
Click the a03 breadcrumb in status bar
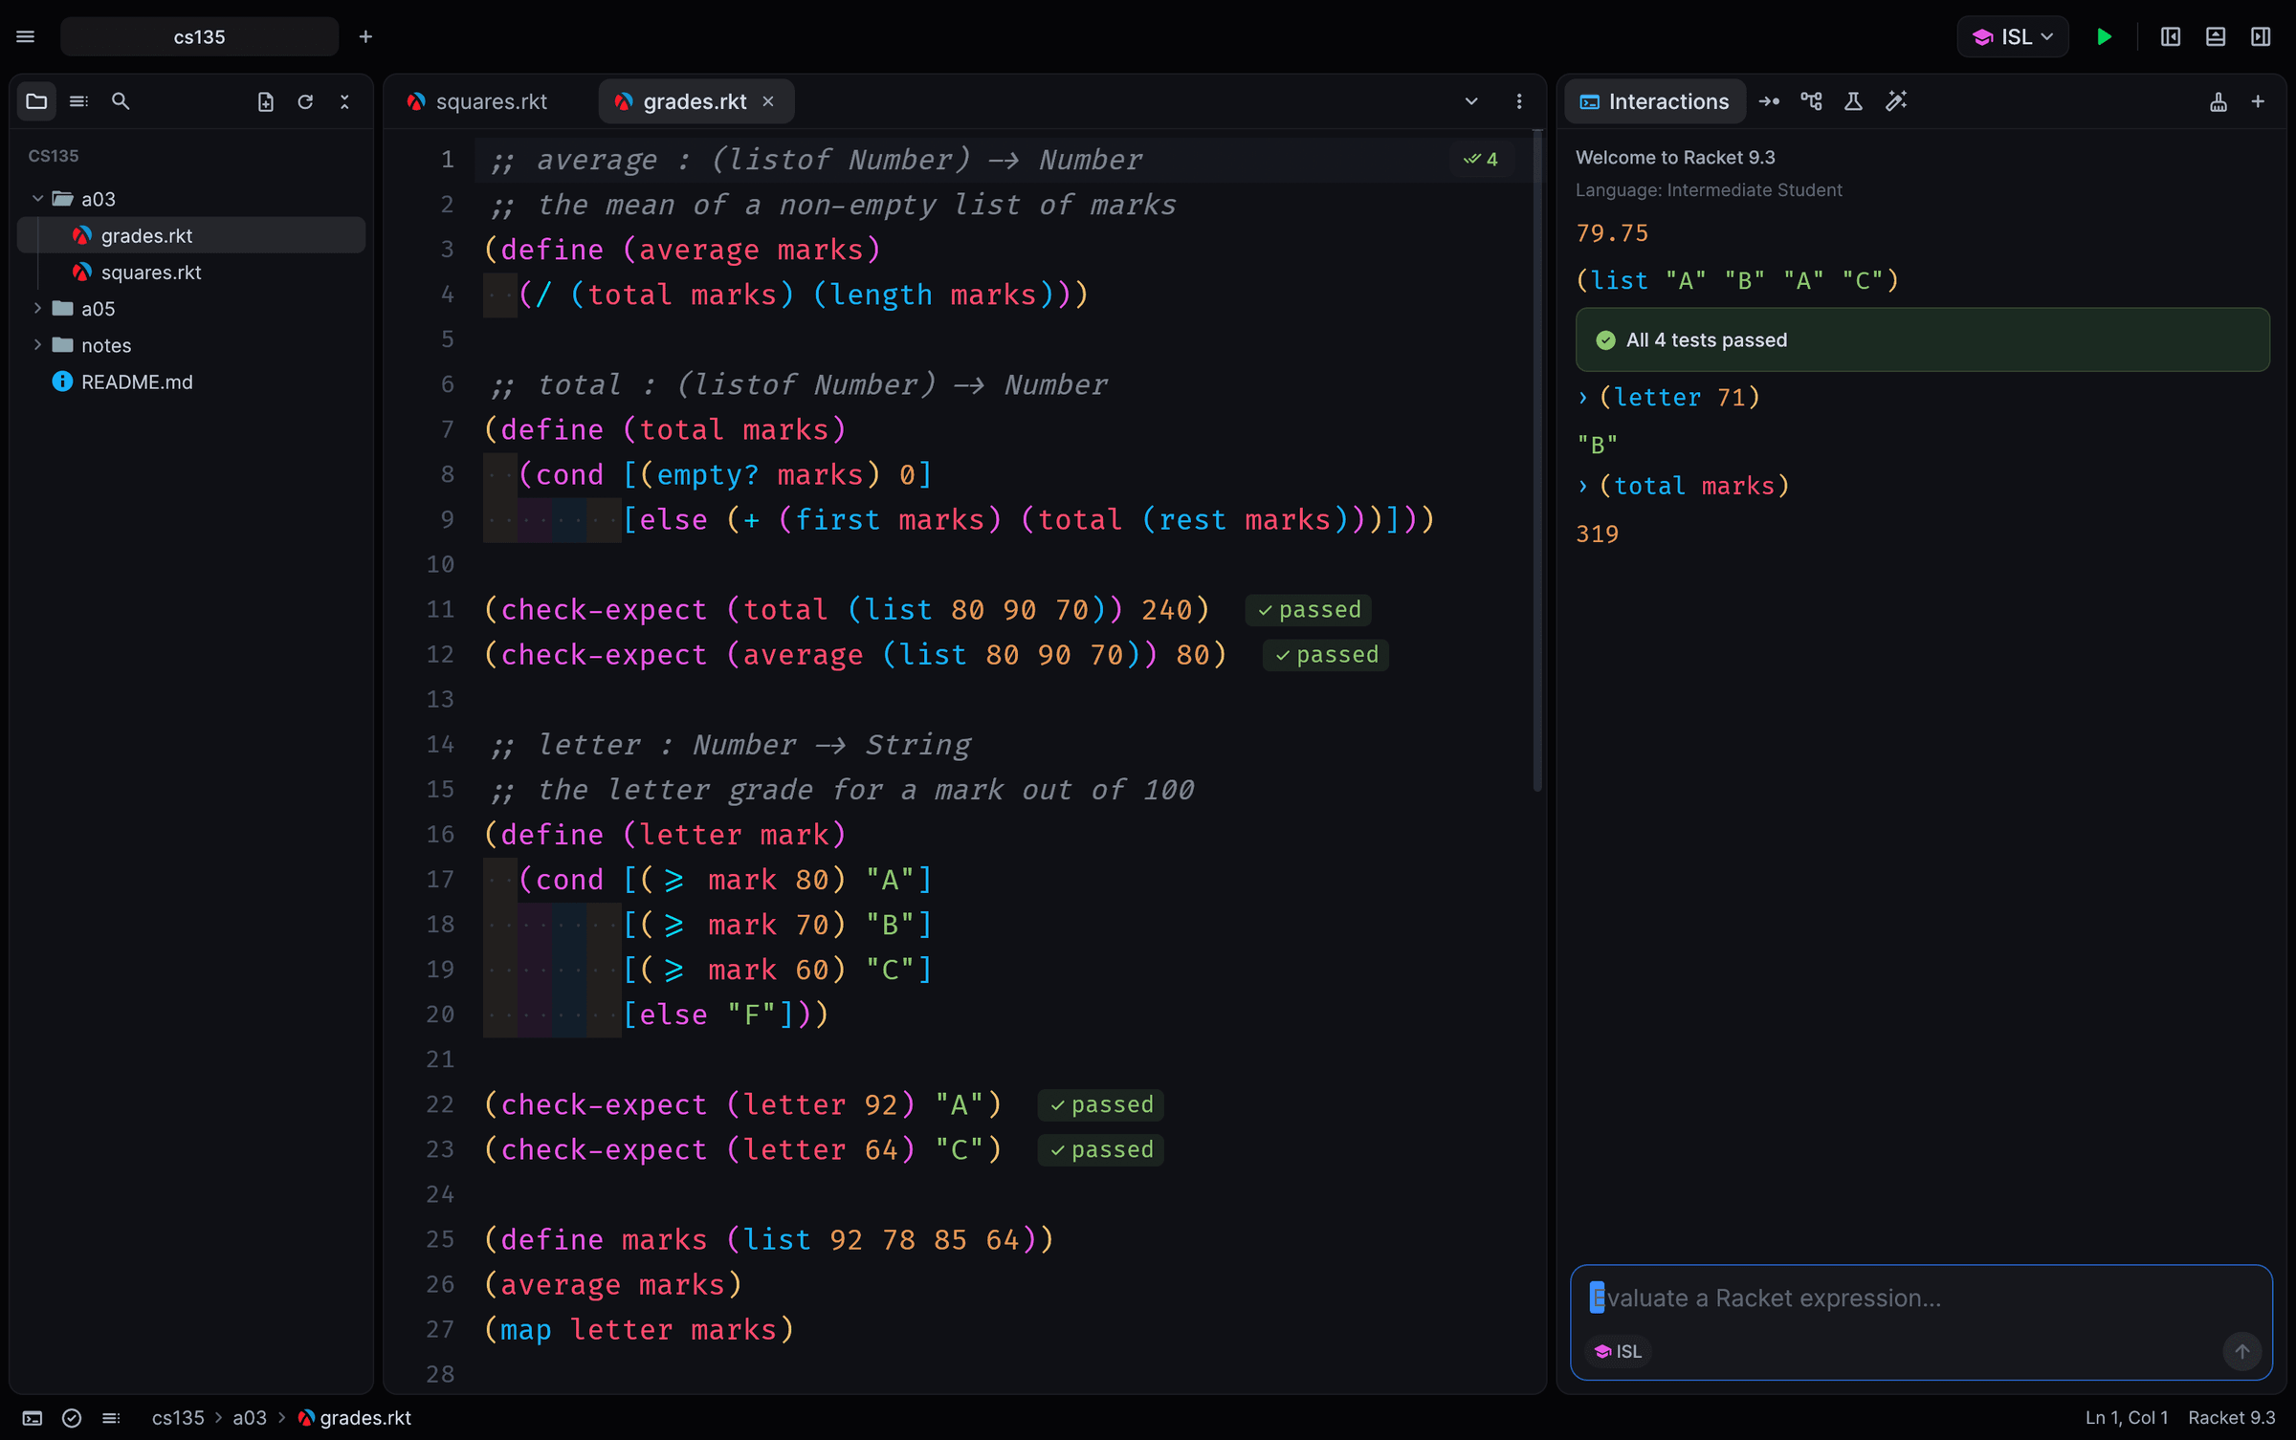pos(250,1418)
